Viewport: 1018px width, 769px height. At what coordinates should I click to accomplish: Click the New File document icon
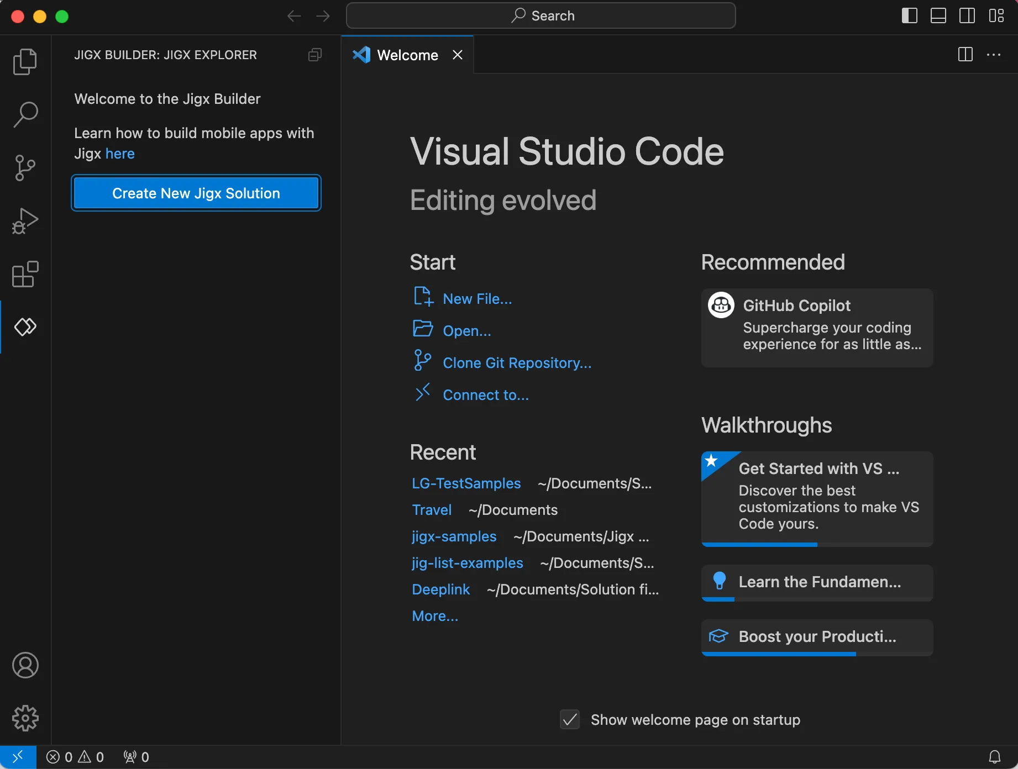point(423,297)
